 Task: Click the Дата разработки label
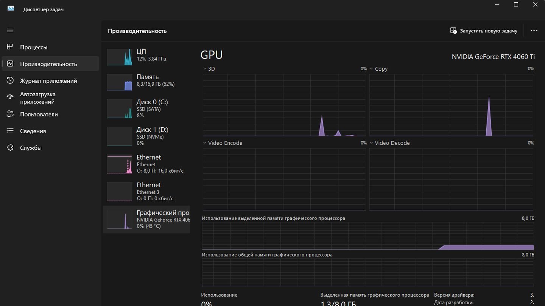pos(453,303)
